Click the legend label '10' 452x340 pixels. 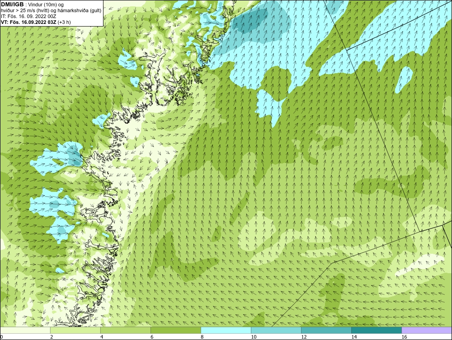pyautogui.click(x=254, y=337)
